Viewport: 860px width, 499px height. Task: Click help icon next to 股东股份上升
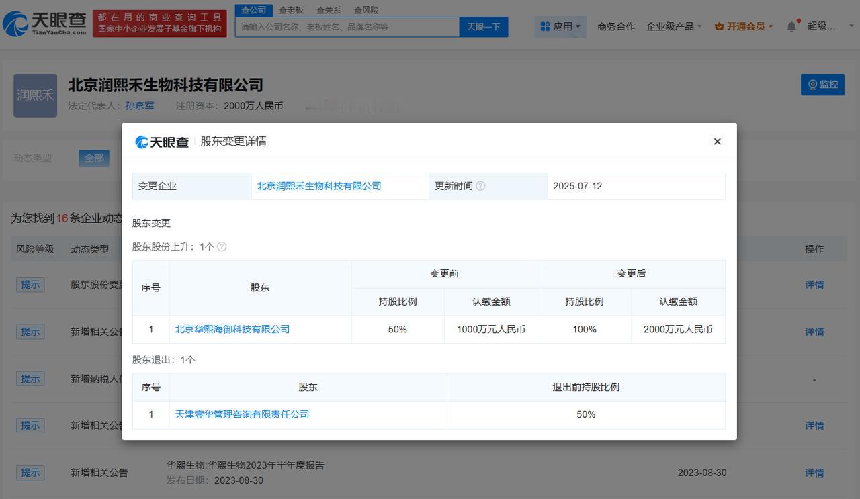222,246
